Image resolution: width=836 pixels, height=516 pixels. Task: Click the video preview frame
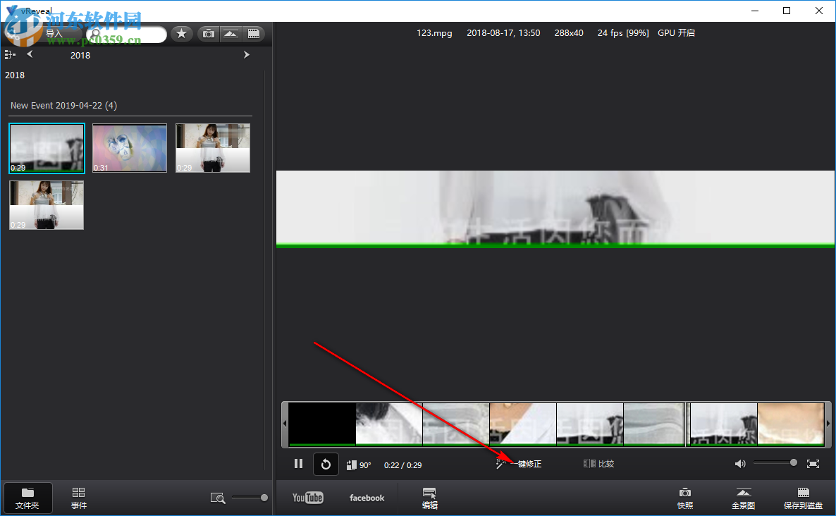555,209
